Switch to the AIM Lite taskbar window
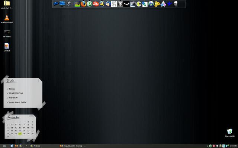 pos(35,146)
